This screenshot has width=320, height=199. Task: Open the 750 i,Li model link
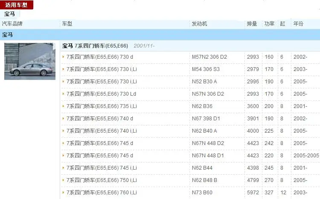tap(102, 180)
